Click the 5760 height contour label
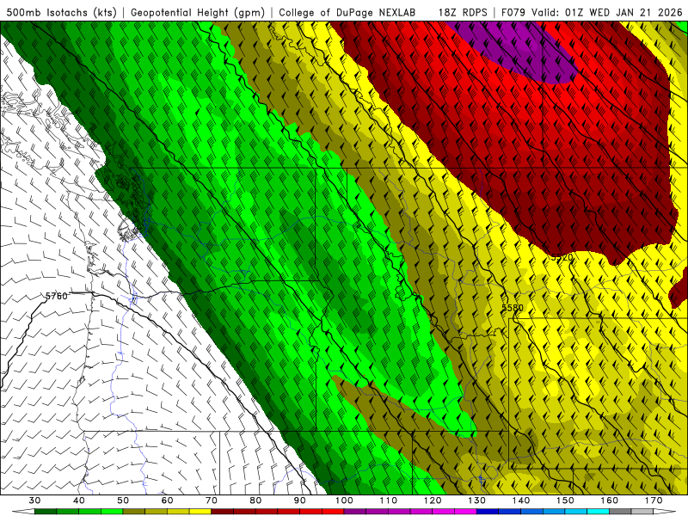This screenshot has height=516, width=688. click(57, 296)
